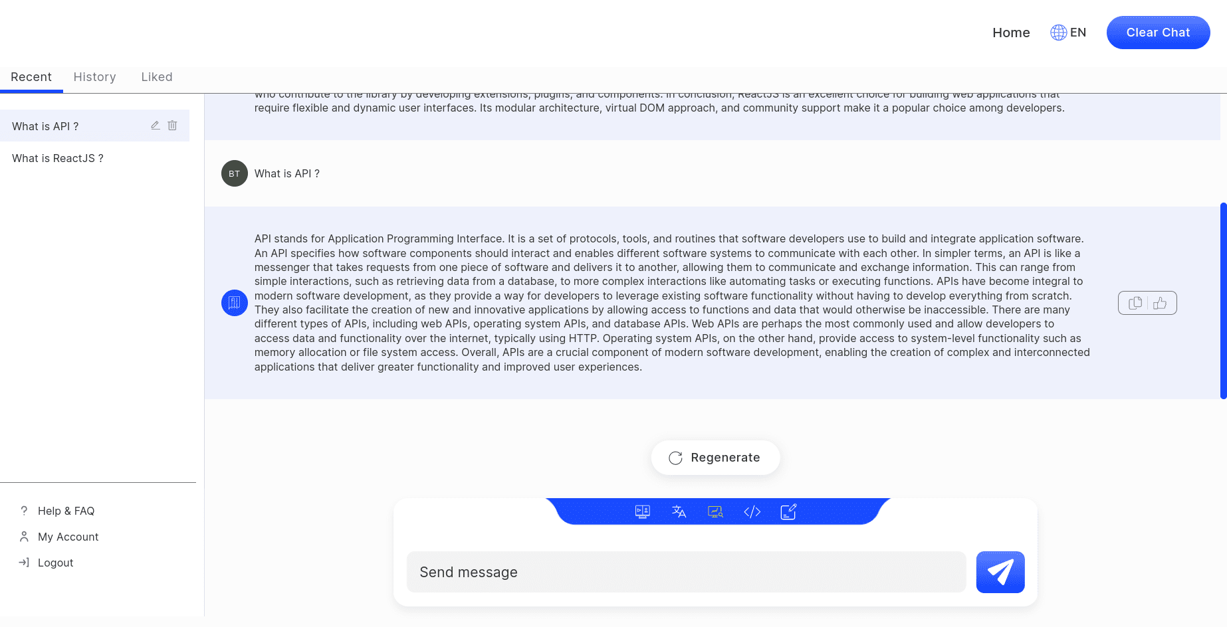
Task: Click the presentation screen icon in blue toolbar
Action: point(642,511)
